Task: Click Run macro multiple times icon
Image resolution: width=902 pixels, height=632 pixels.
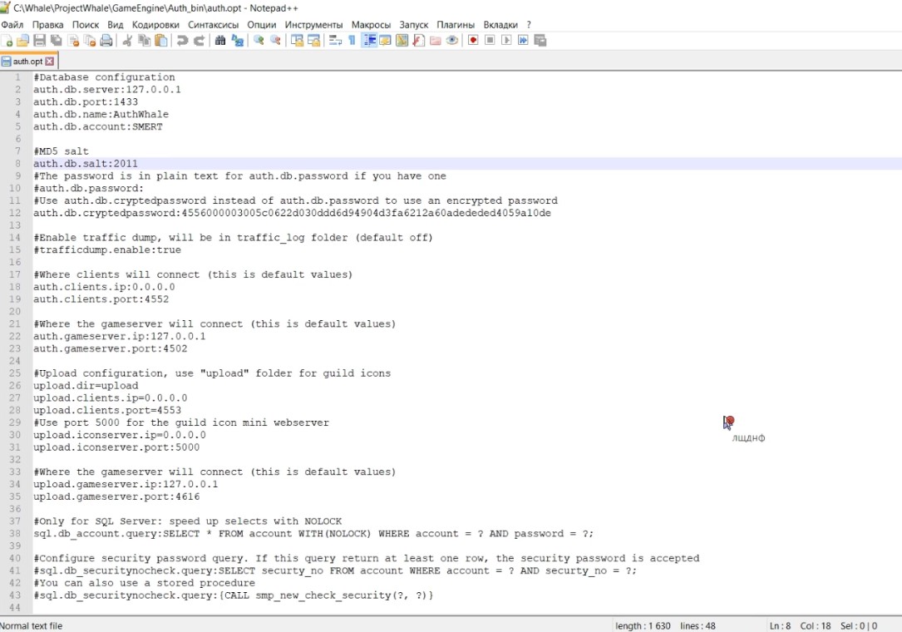Action: tap(523, 40)
